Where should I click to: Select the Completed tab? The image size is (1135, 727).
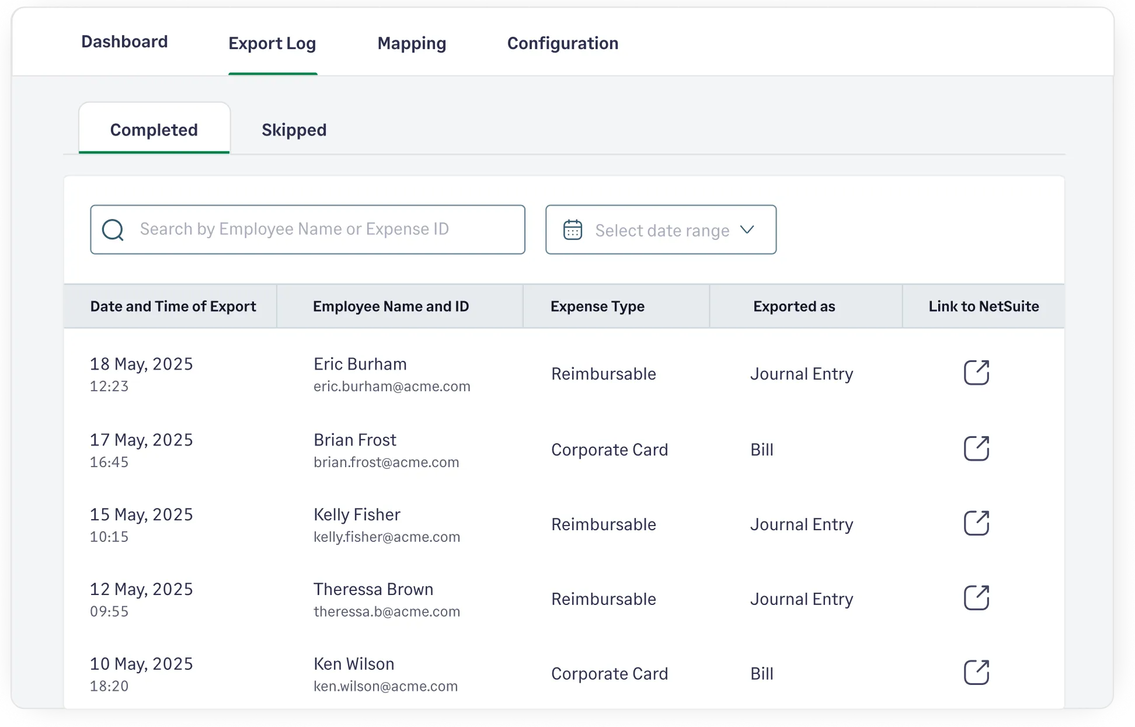(154, 129)
